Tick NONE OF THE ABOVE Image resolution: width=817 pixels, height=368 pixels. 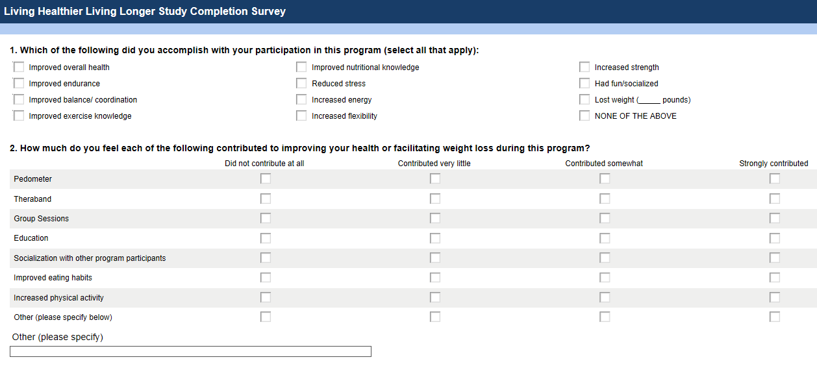[584, 116]
